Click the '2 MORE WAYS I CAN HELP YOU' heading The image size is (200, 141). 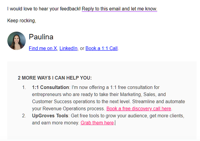[x=55, y=78]
